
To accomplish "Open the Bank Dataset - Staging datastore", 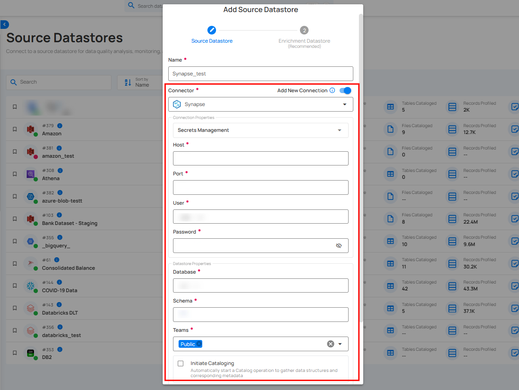I will tap(70, 223).
